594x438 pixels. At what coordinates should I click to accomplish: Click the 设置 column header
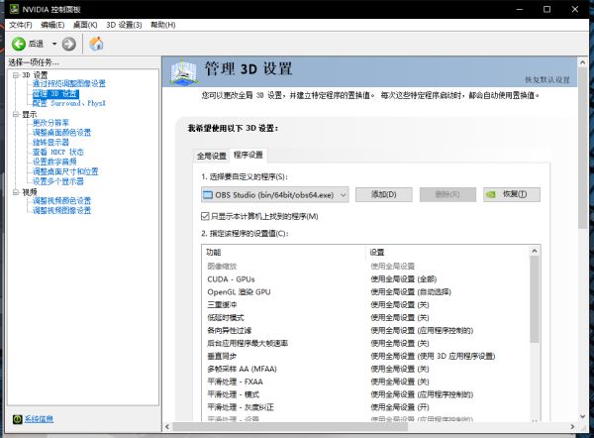(x=447, y=252)
